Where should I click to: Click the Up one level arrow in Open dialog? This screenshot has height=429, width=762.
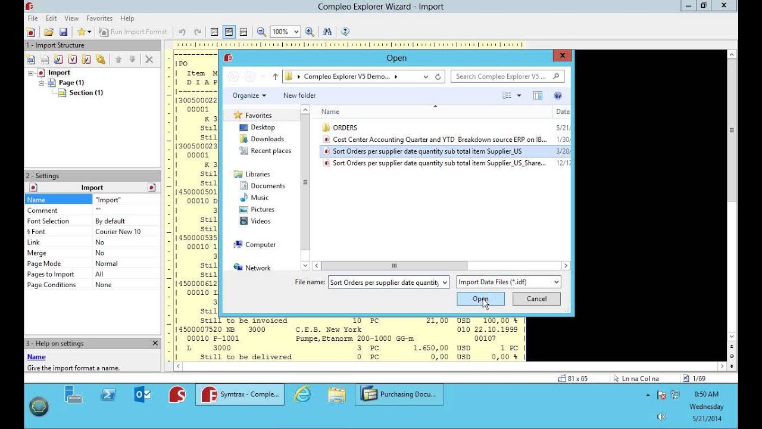coord(275,76)
